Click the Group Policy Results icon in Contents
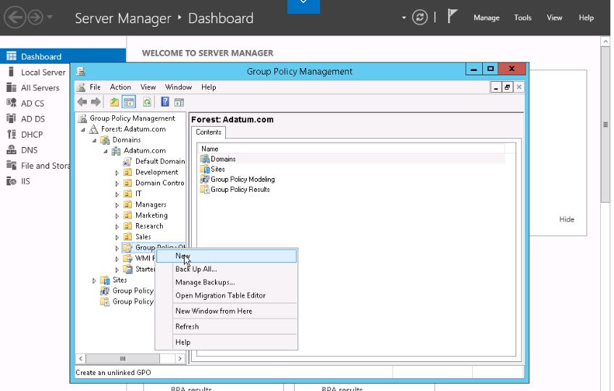 pos(205,189)
